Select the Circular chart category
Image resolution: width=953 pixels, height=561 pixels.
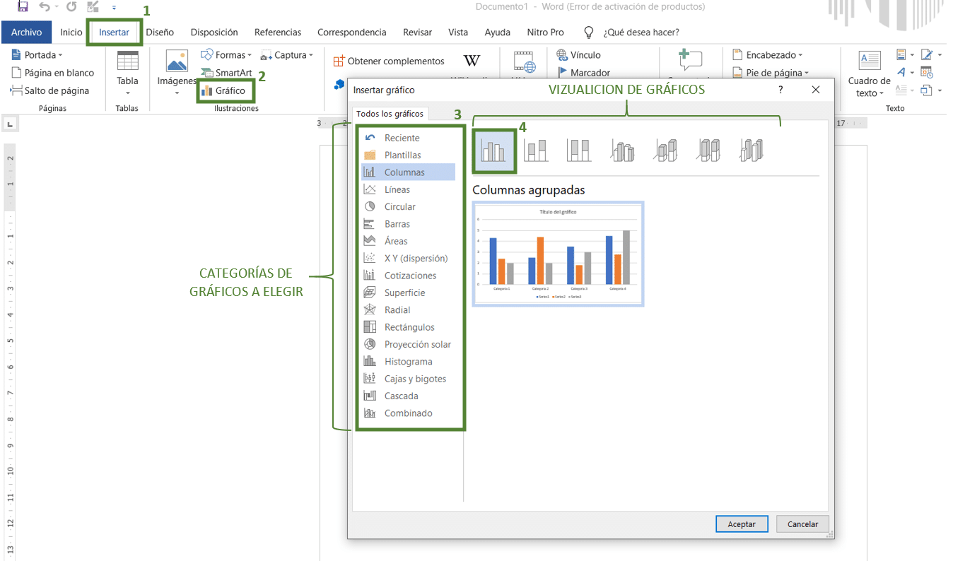pyautogui.click(x=399, y=206)
